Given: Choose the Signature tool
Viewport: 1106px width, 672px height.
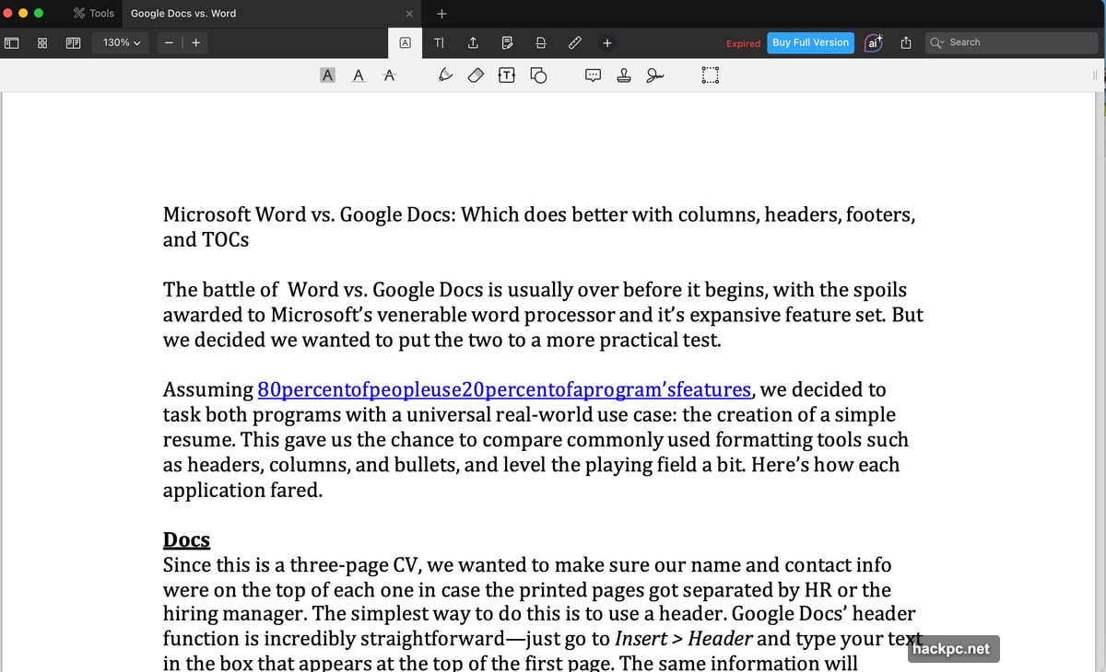Looking at the screenshot, I should tap(654, 75).
